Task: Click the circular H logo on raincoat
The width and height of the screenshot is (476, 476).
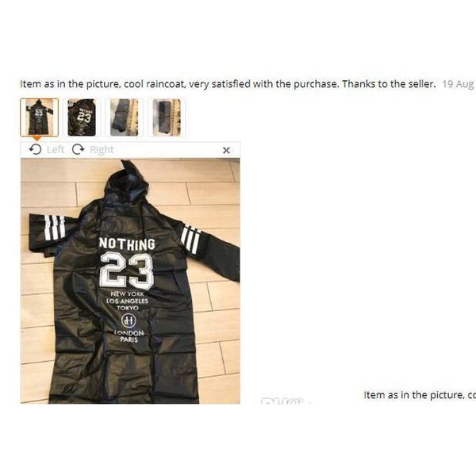Action: click(129, 321)
